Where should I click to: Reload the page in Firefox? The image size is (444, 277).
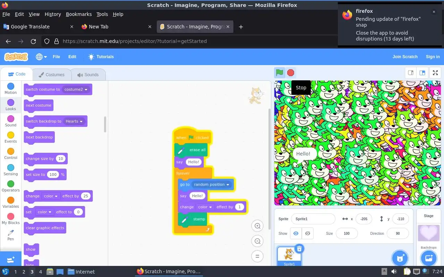pos(33,41)
